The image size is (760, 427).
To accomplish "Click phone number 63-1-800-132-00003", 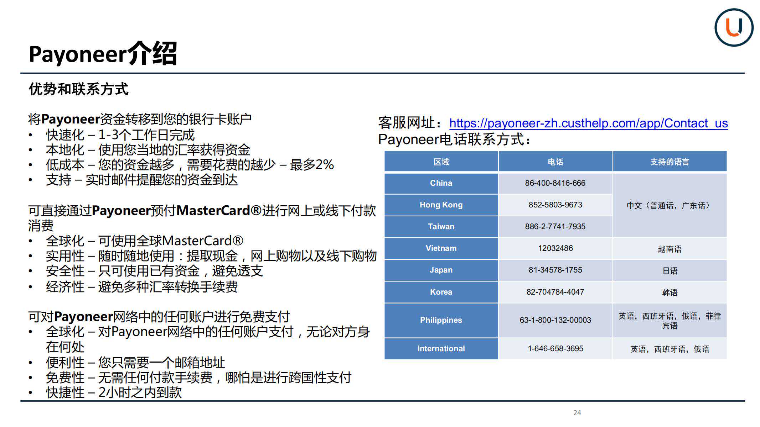I will pyautogui.click(x=555, y=320).
